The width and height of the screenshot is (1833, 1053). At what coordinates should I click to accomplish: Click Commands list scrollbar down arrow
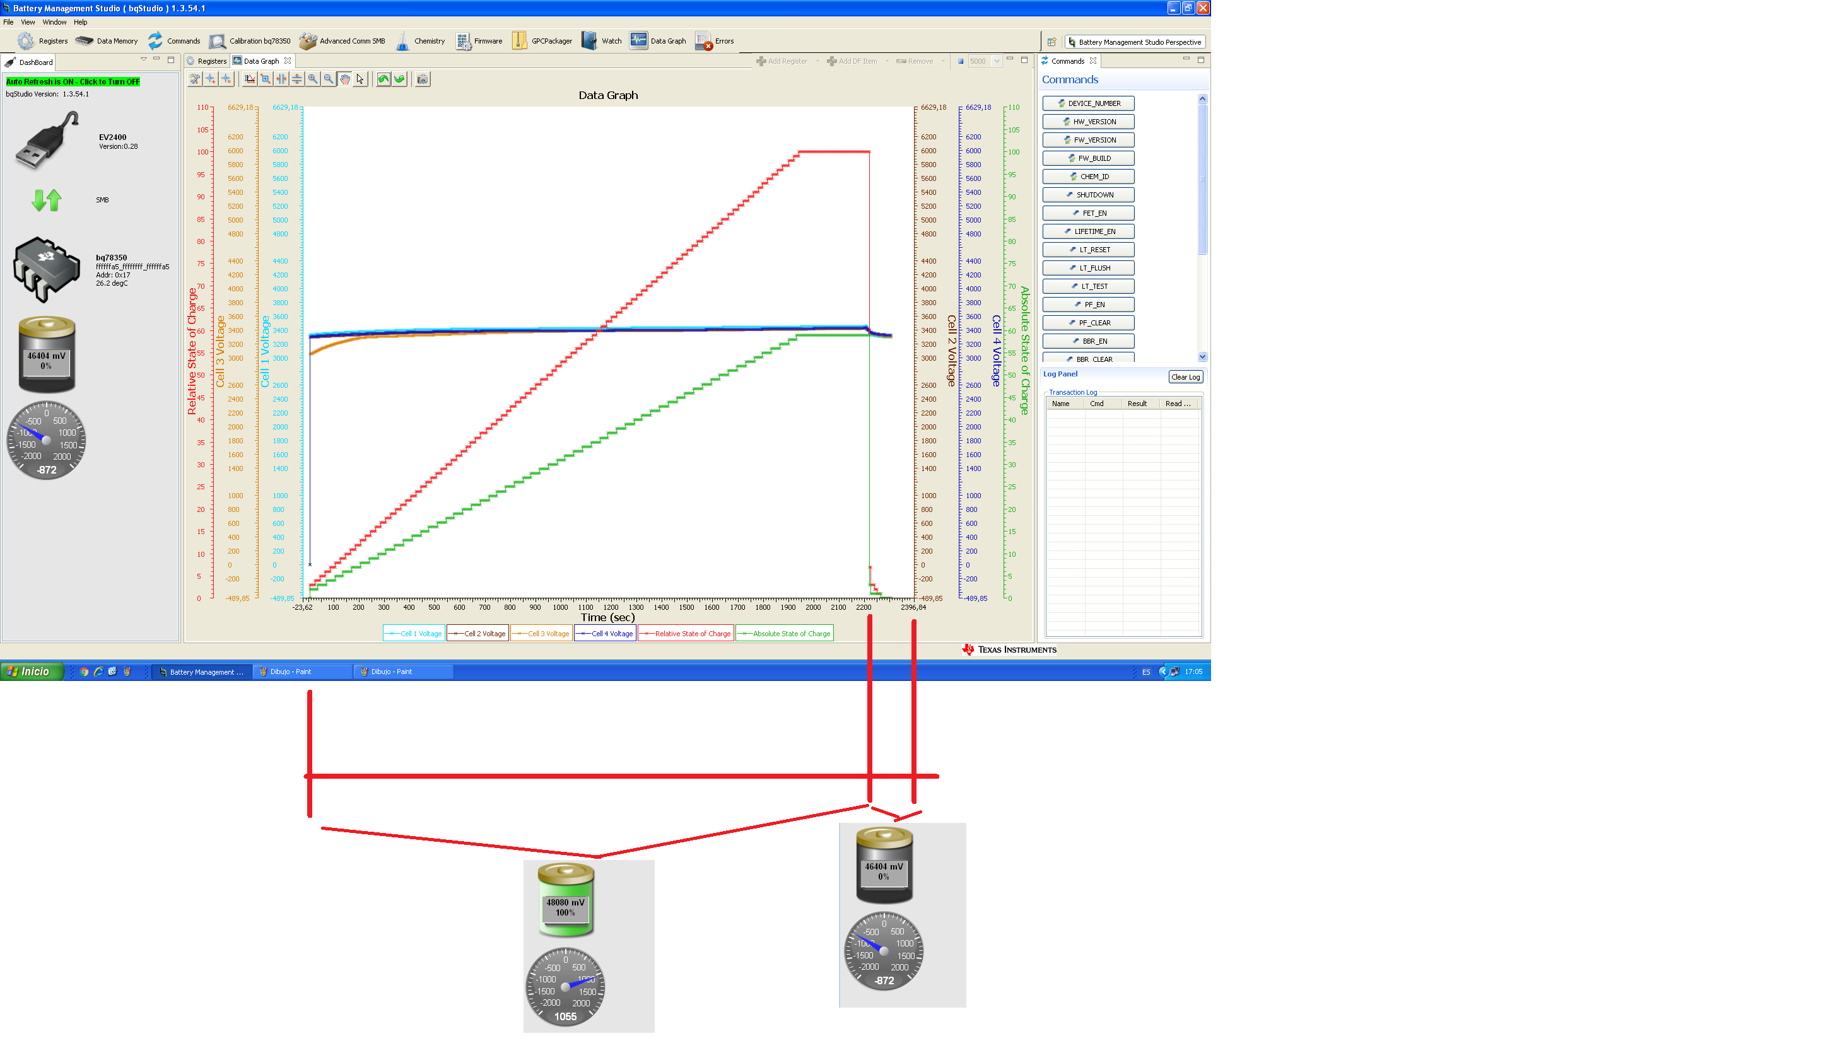(1202, 356)
